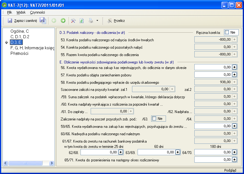This screenshot has height=174, width=244.
Task: Click the plus button of field 65/71
Action: click(x=234, y=160)
